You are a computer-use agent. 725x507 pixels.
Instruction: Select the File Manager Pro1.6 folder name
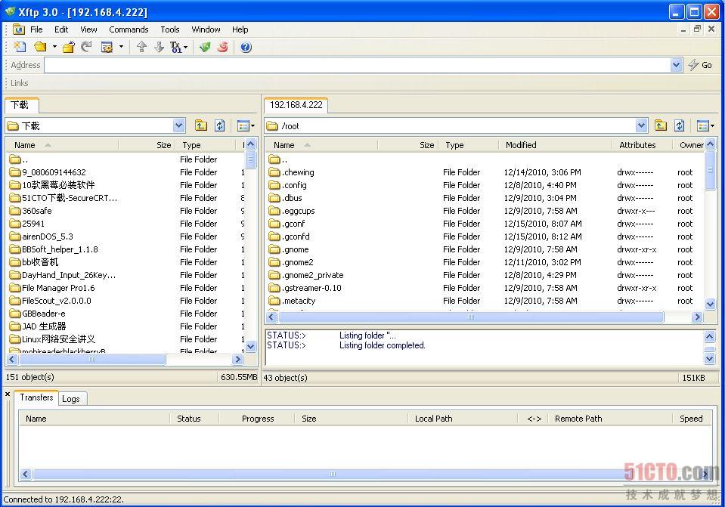[x=58, y=288]
